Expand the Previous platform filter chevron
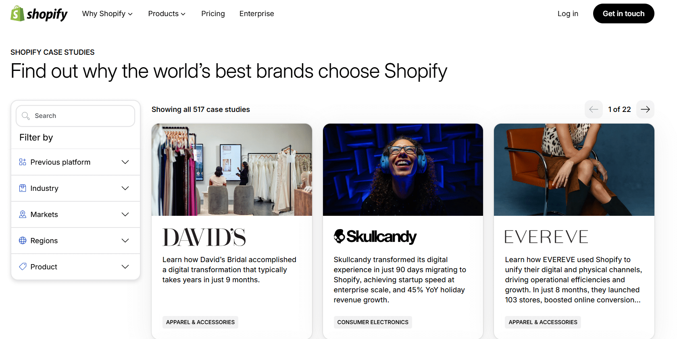The width and height of the screenshot is (677, 339). [x=125, y=162]
